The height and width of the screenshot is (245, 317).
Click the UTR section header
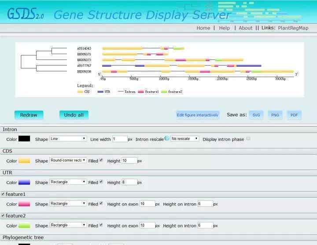[x=158, y=173]
